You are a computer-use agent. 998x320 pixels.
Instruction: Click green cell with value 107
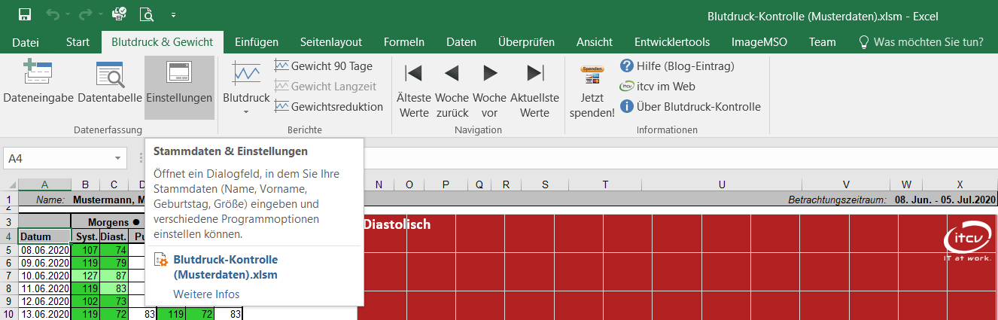point(85,250)
